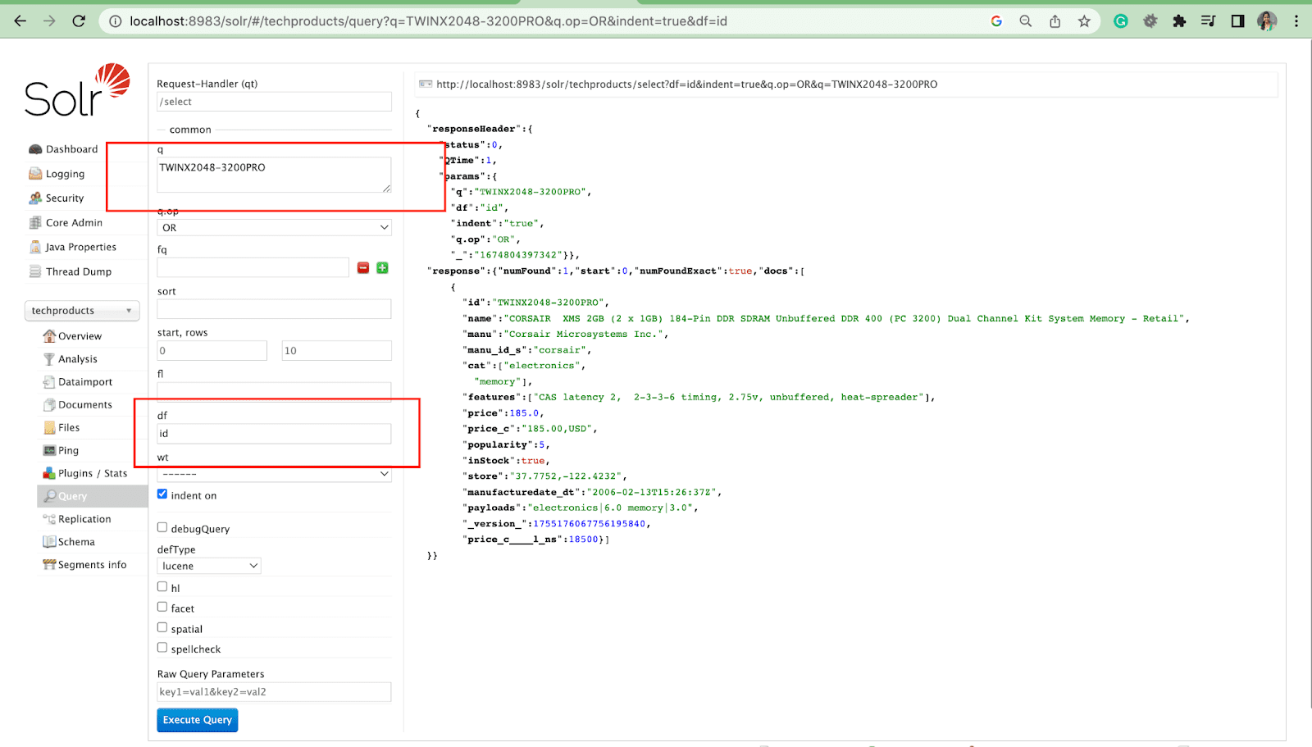The width and height of the screenshot is (1312, 747).
Task: Open the Thread Dump page
Action: tap(78, 271)
